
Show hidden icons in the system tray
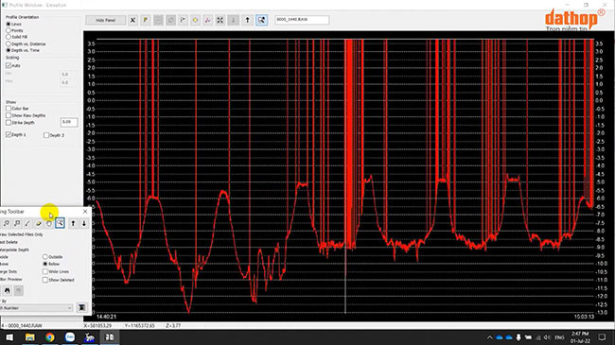coord(489,337)
